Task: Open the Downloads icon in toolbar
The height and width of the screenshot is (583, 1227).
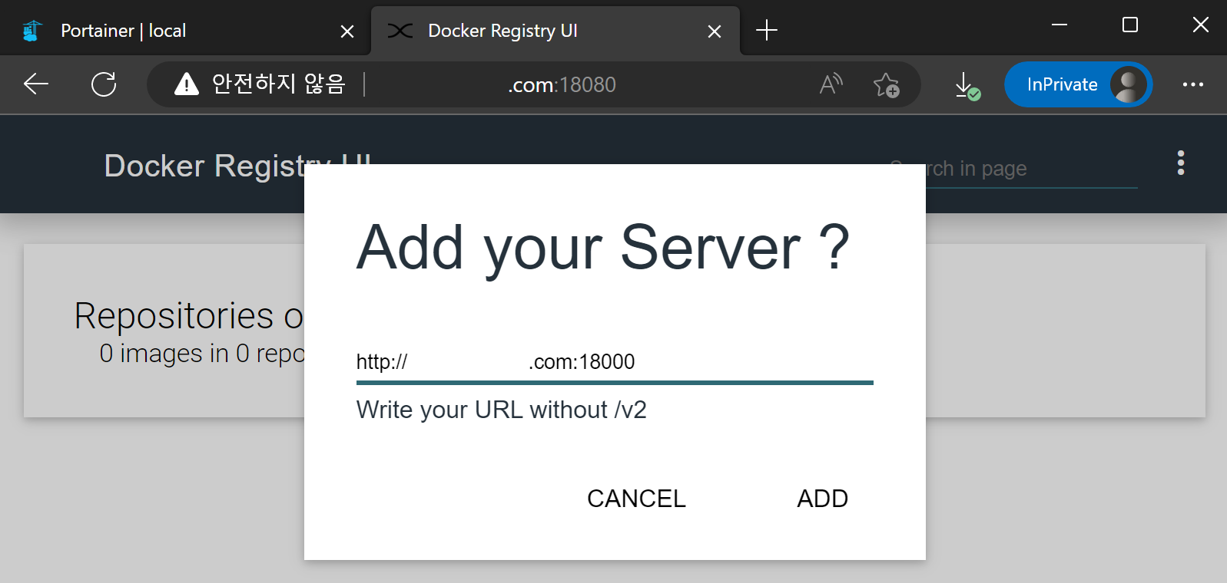Action: (x=967, y=85)
